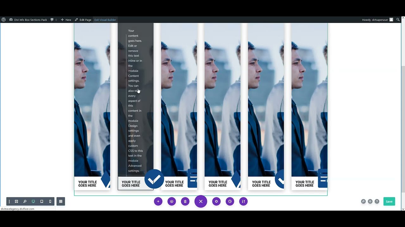Click the admin bar search icon
This screenshot has height=227, width=405.
398,20
